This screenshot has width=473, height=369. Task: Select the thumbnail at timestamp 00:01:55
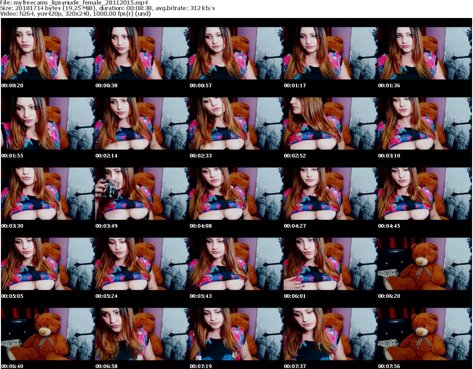click(x=48, y=123)
